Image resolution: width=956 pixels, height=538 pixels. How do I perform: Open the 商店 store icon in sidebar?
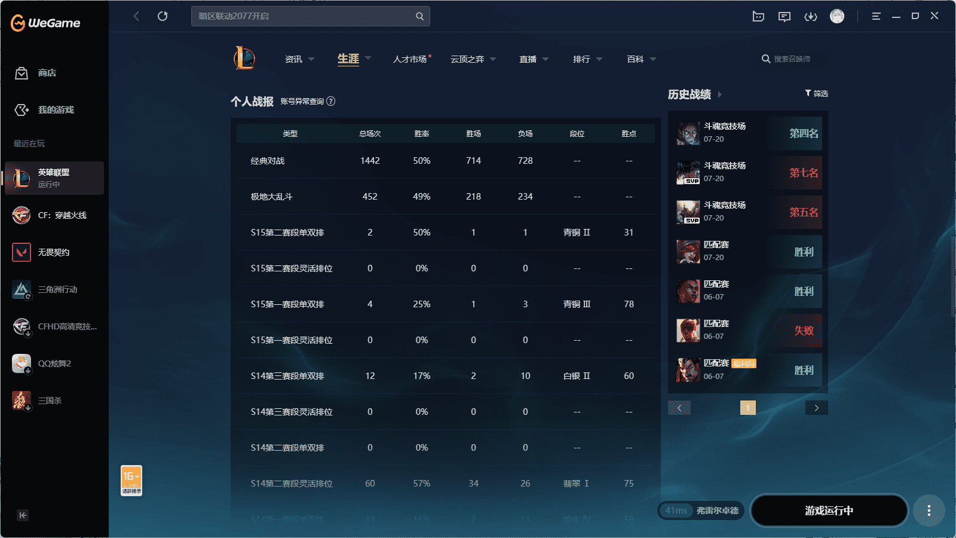(x=22, y=73)
